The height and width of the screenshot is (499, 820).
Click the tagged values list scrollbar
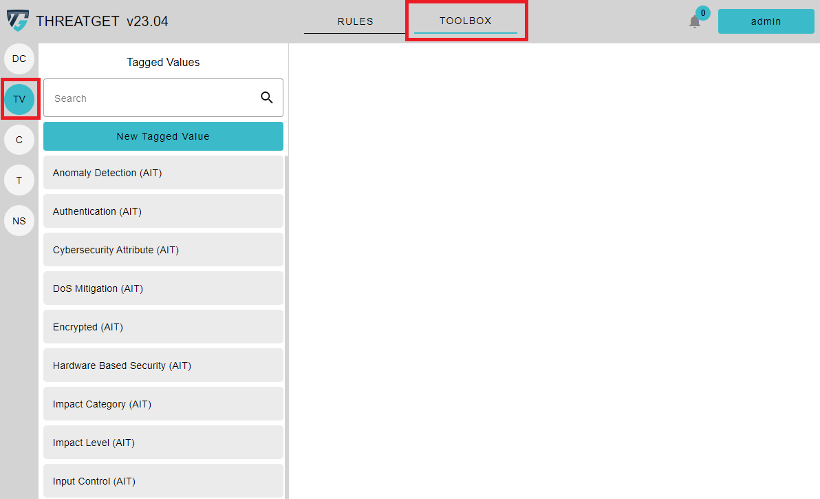point(286,327)
